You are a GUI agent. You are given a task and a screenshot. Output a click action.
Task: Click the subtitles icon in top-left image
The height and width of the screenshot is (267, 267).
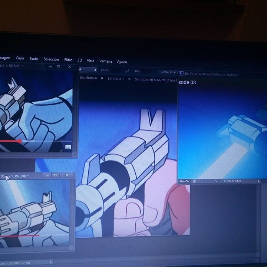point(68,147)
